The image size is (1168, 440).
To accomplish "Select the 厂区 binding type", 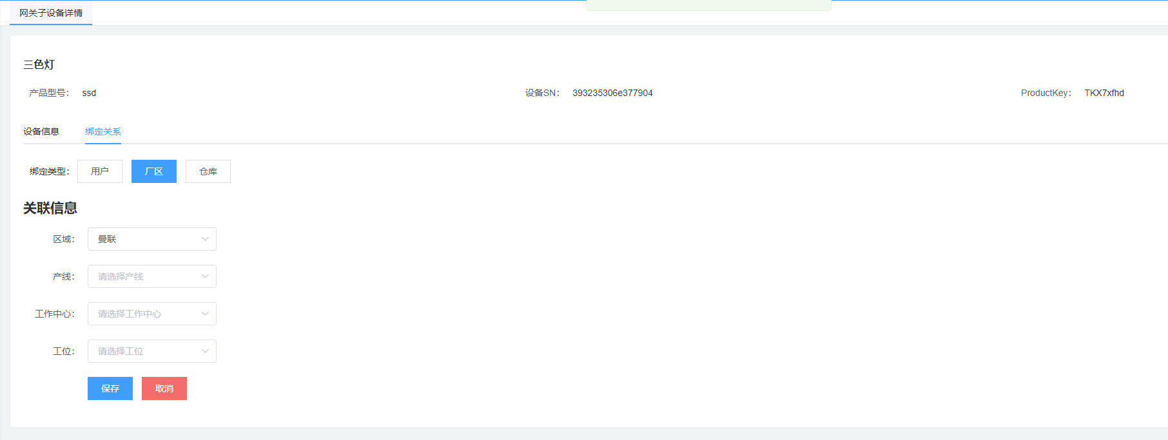I will (x=154, y=171).
